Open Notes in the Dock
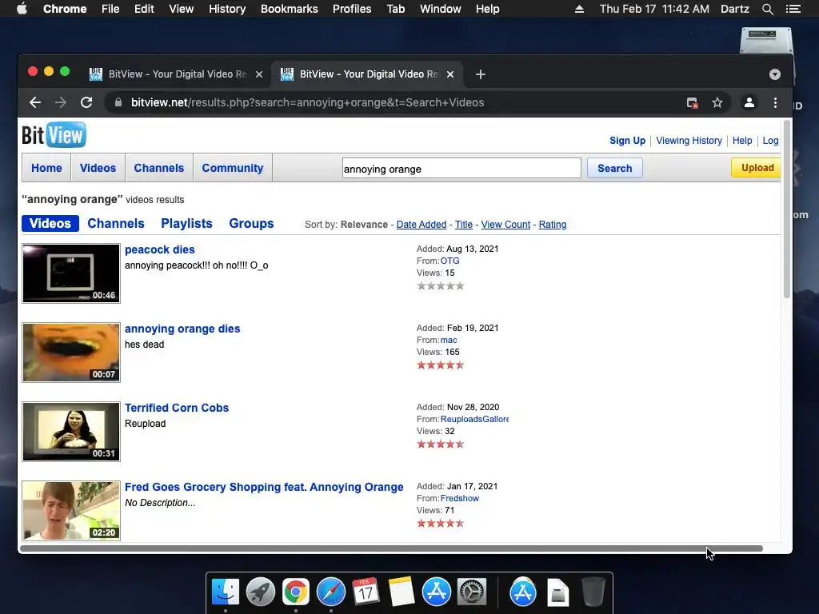The image size is (819, 614). 402,592
